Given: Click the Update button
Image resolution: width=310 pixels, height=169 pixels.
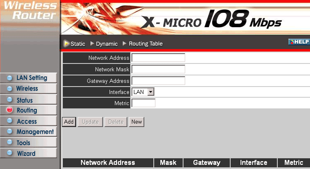Looking at the screenshot, I should [x=90, y=122].
